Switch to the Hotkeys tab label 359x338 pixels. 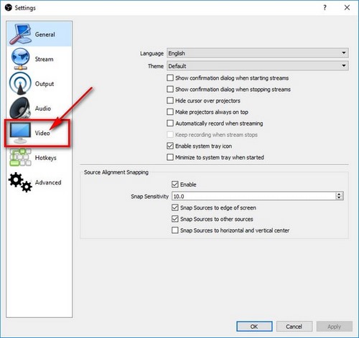[x=46, y=158]
